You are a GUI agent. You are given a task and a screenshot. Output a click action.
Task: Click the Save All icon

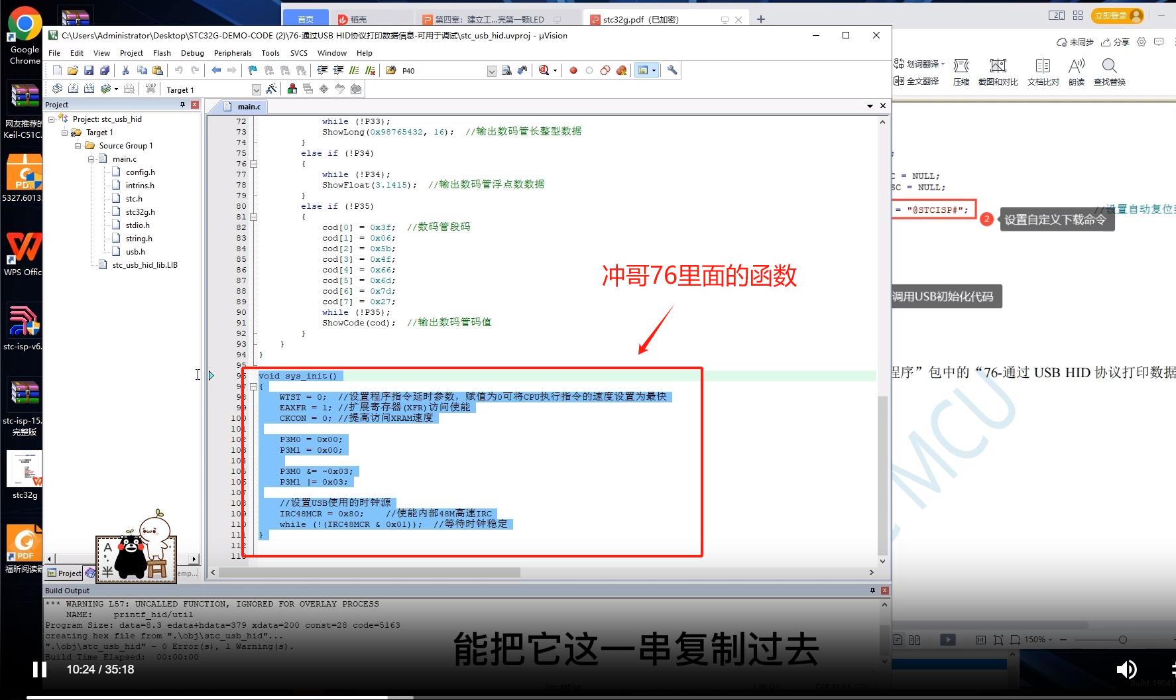[x=105, y=70]
